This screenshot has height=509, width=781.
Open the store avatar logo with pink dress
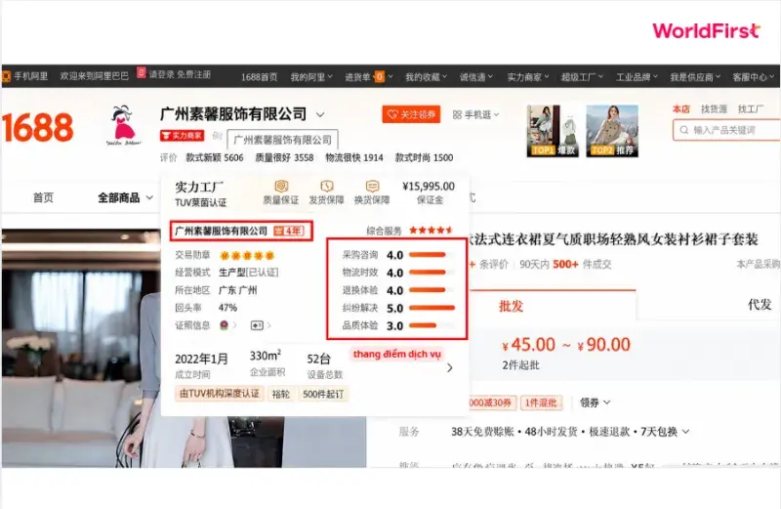[x=124, y=125]
